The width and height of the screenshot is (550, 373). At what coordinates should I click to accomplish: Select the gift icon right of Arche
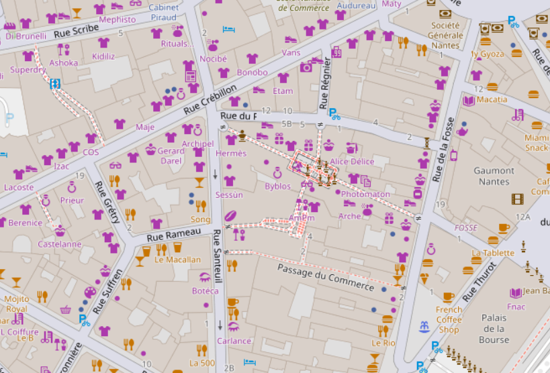tap(389, 219)
